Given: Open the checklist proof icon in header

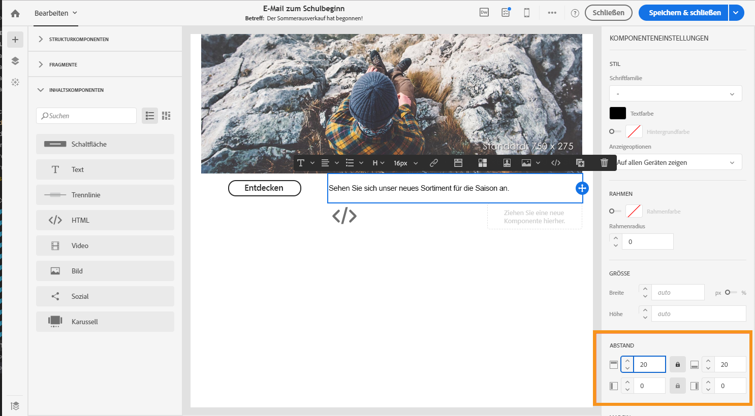Looking at the screenshot, I should [506, 13].
